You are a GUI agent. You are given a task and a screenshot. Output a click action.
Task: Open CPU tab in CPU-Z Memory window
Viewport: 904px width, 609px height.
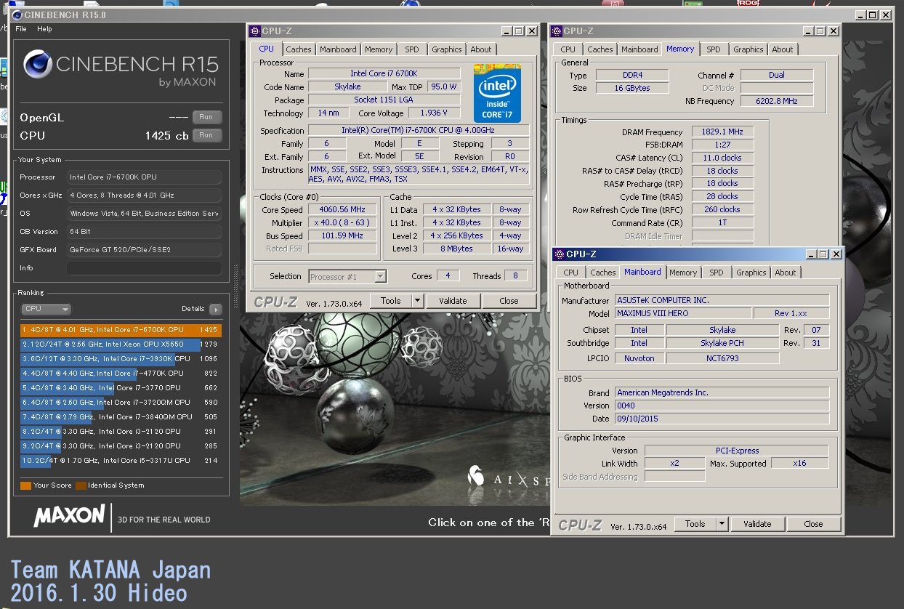pos(568,49)
